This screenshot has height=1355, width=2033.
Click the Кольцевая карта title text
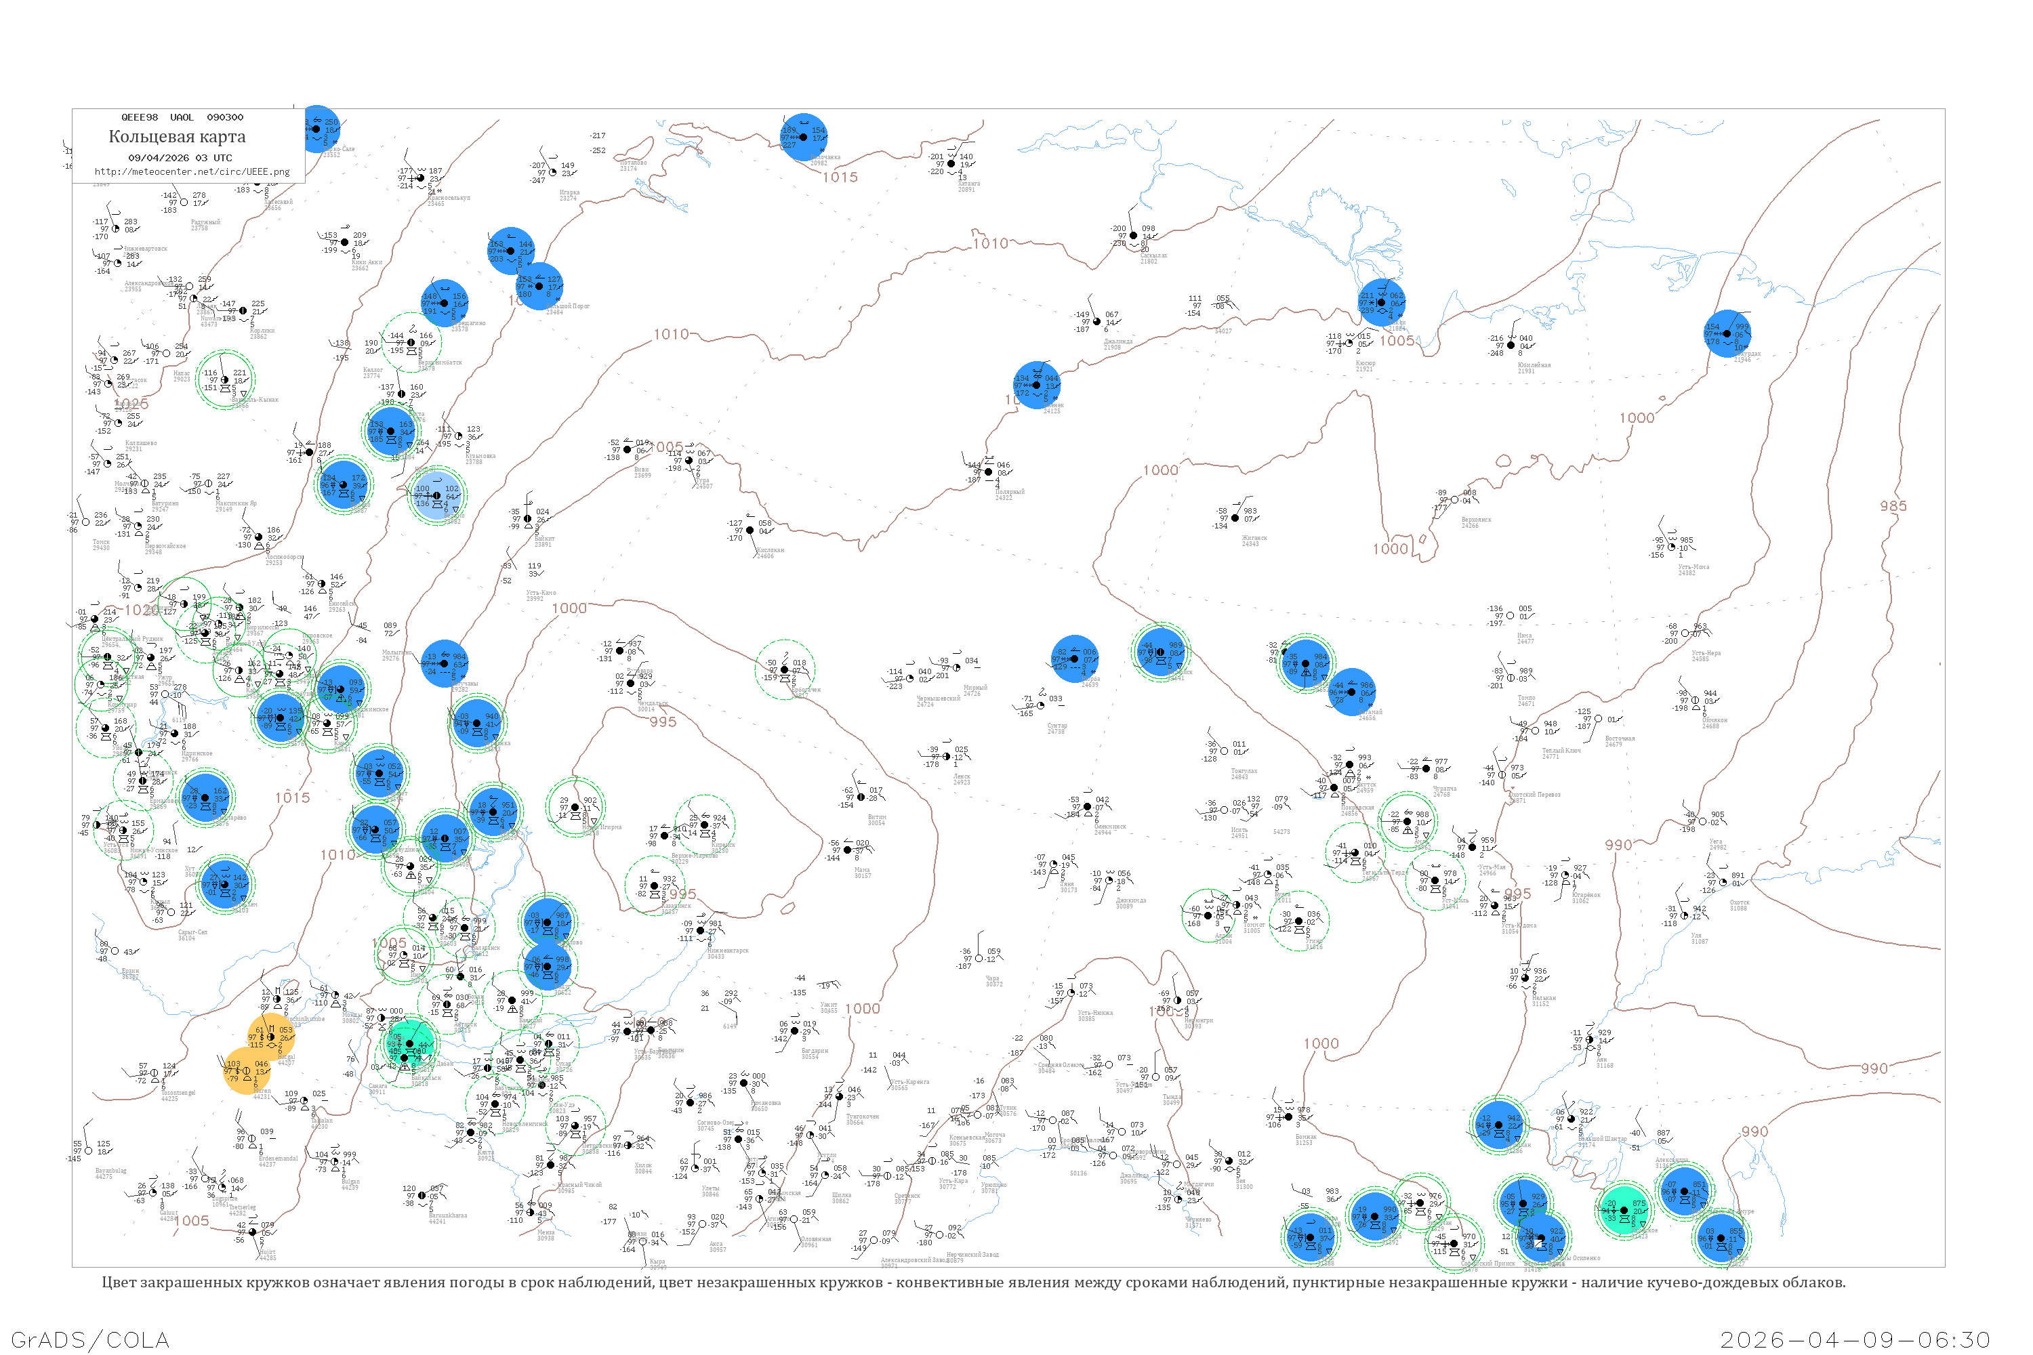point(177,137)
